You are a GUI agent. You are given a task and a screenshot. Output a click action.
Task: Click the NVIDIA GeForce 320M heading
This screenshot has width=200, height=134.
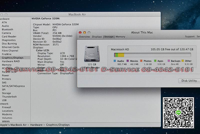[x=46, y=18]
